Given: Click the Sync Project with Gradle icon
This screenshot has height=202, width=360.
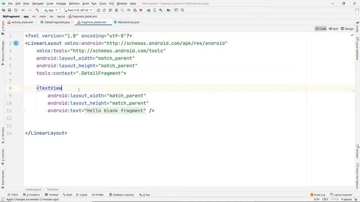Looking at the screenshot, I should click(148, 10).
